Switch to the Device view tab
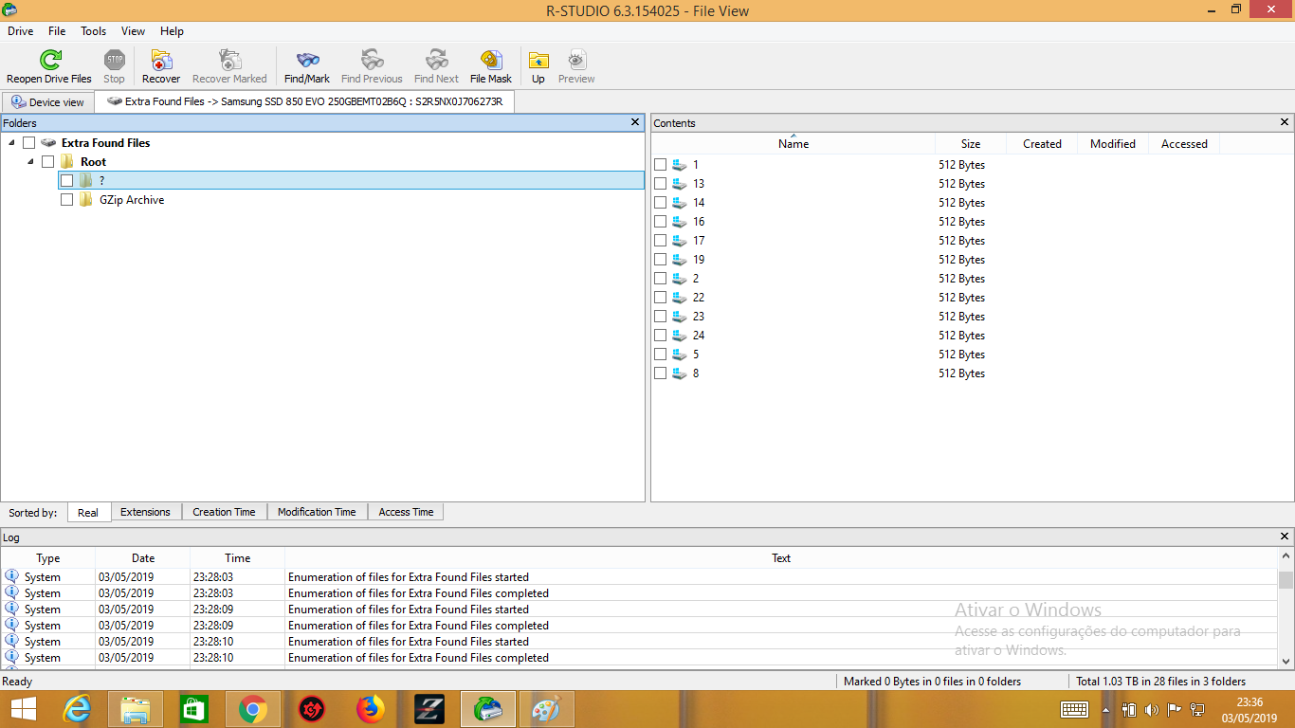This screenshot has height=728, width=1295. pos(47,102)
